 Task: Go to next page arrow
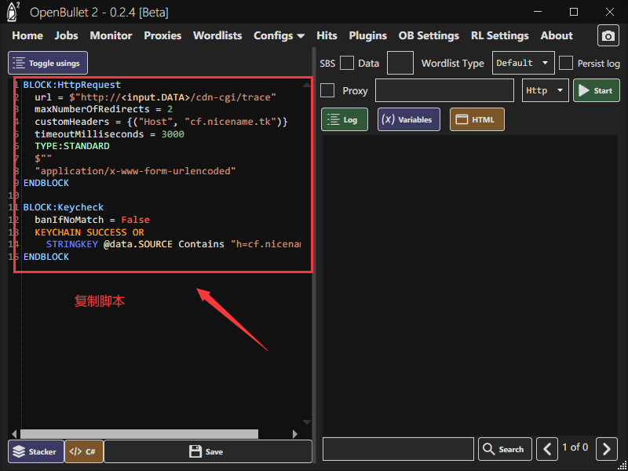pyautogui.click(x=606, y=449)
